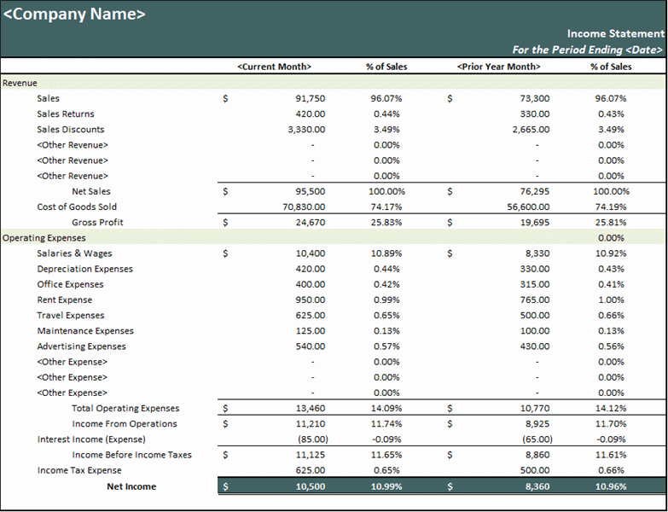Select the Maintenance Expenses label
The image size is (668, 512).
(85, 331)
